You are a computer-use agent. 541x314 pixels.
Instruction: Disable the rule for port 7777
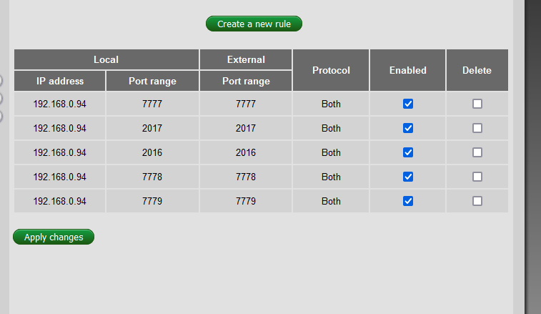[x=408, y=104]
